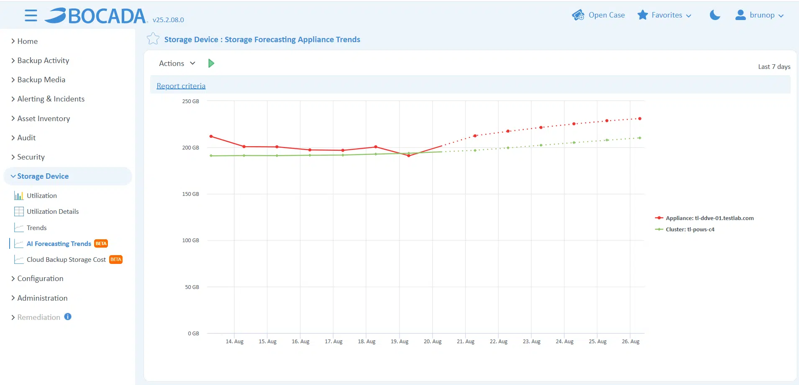Open Cloud Backup Storage Cost report
This screenshot has width=799, height=385.
coord(66,259)
